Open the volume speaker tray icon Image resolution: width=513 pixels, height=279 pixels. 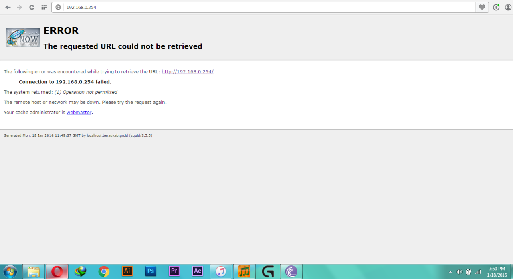tap(459, 272)
